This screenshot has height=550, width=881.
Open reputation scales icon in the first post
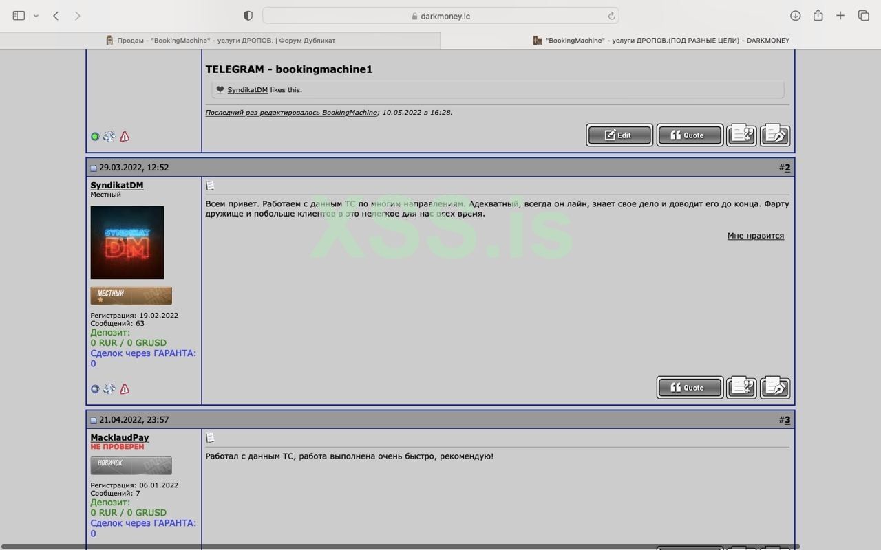point(109,137)
